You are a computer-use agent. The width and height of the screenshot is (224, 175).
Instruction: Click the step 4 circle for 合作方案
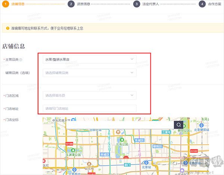tap(202, 4)
